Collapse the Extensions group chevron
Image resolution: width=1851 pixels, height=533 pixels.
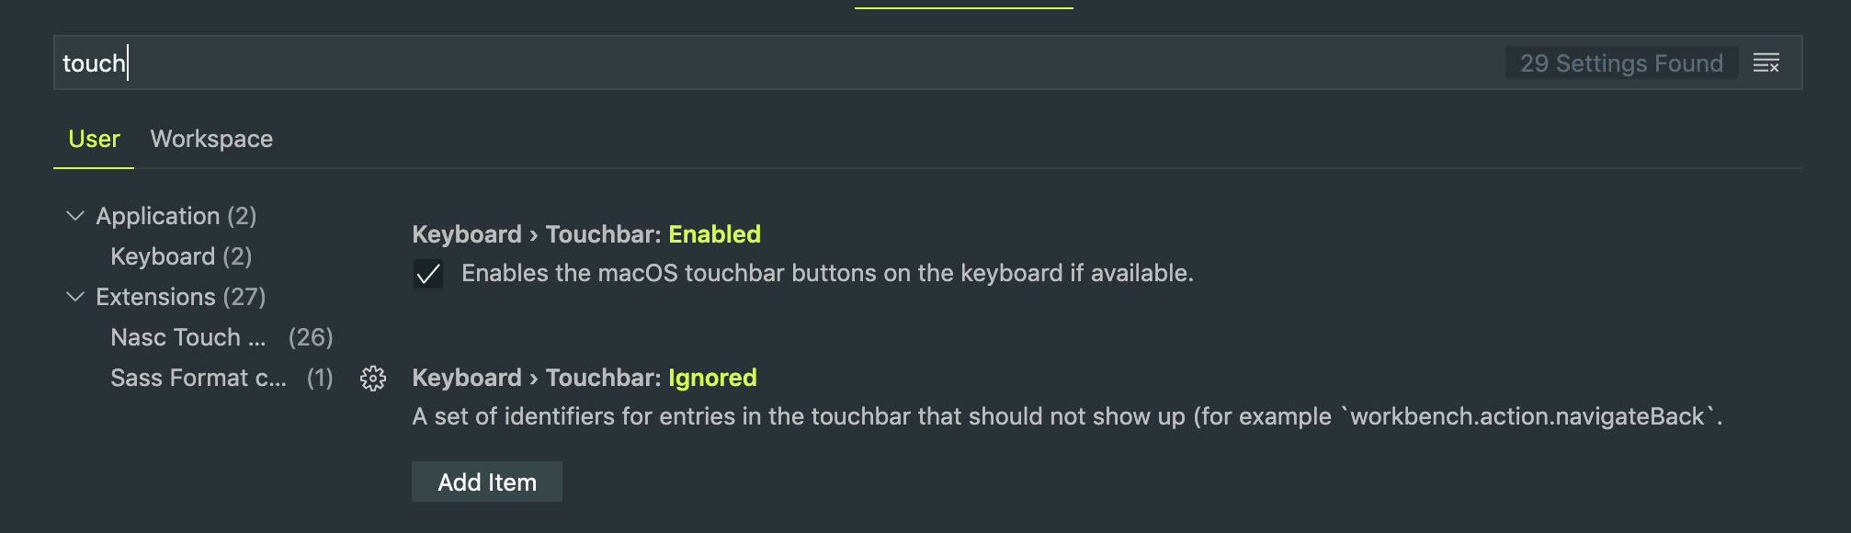point(75,297)
